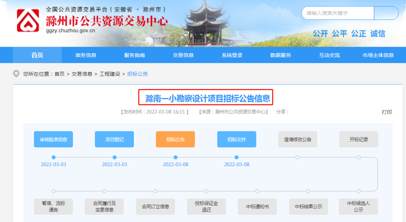Click the ggzy.chuzhou.gov.cn site address text
This screenshot has height=222, width=406.
pyautogui.click(x=70, y=31)
